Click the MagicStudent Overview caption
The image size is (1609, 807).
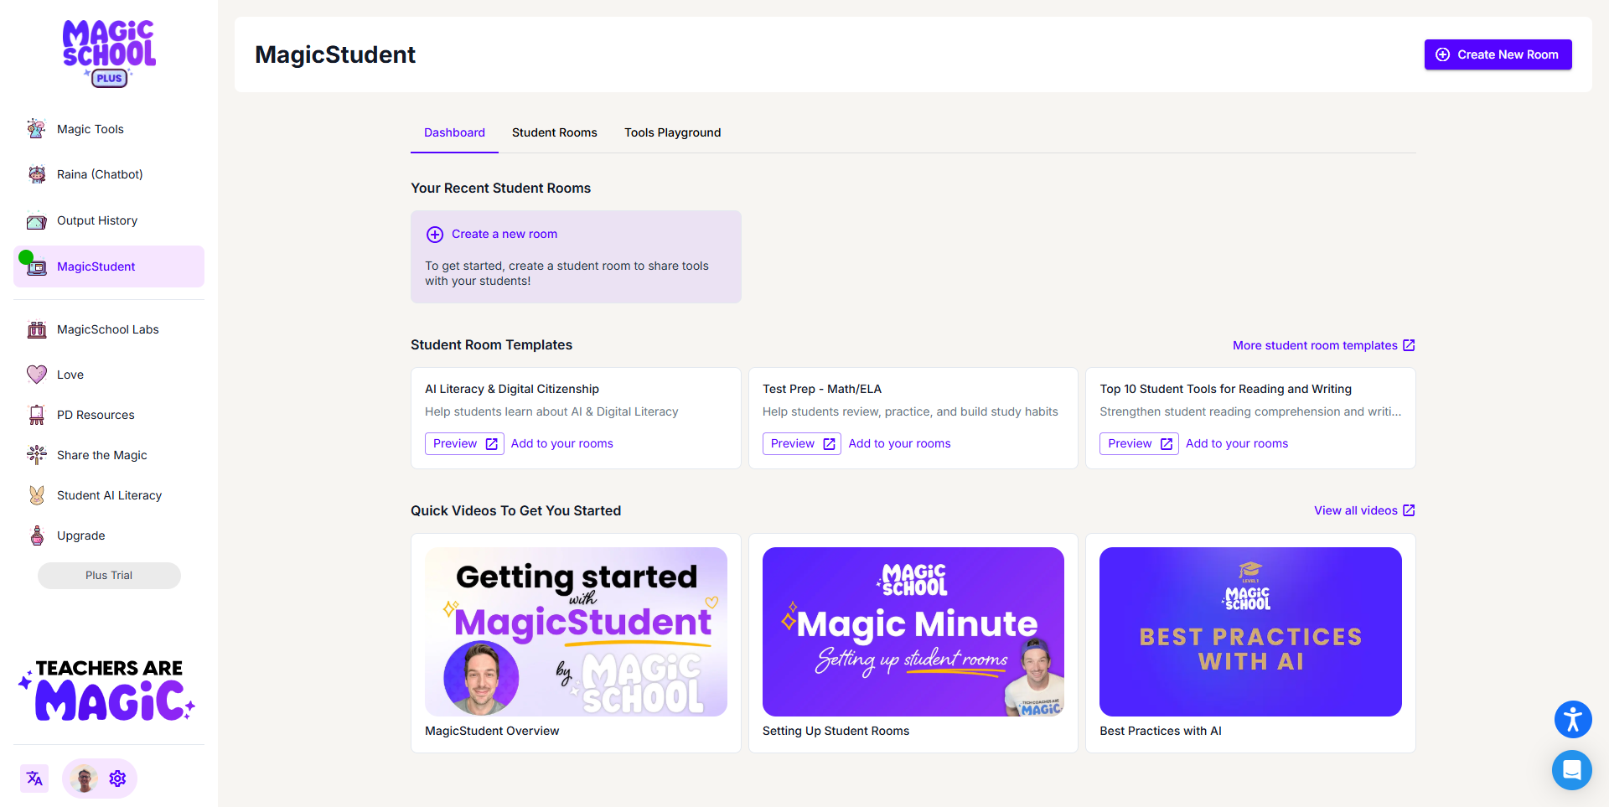[x=492, y=731]
